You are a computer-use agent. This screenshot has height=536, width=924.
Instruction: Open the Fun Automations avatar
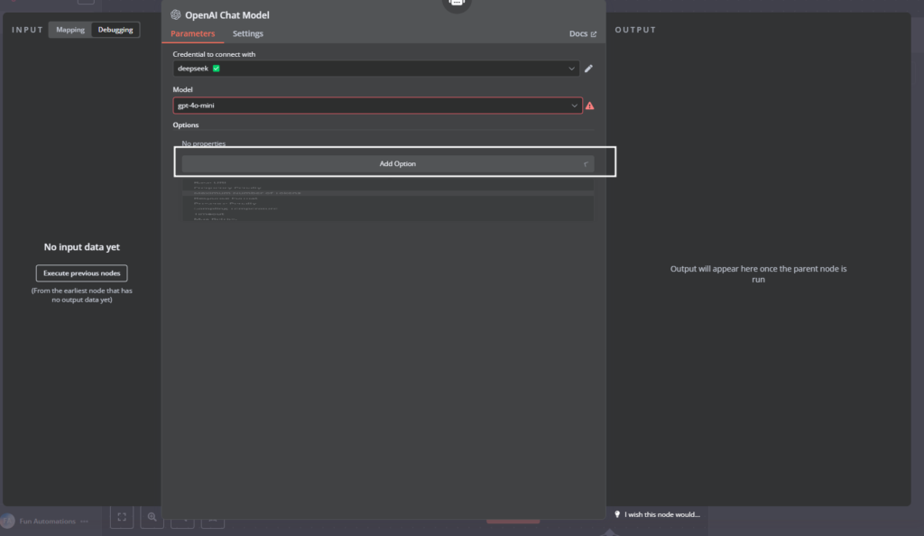[7, 521]
